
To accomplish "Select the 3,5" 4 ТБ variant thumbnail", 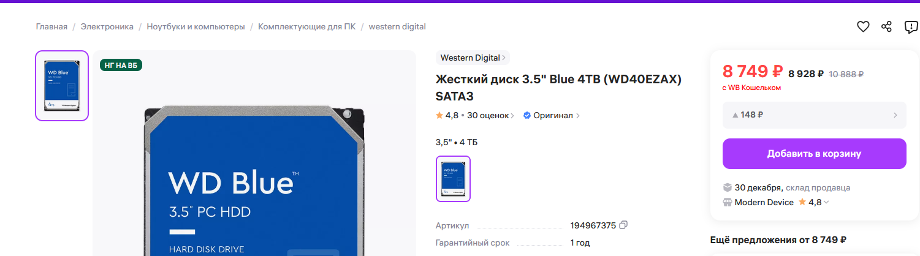I will pyautogui.click(x=453, y=178).
